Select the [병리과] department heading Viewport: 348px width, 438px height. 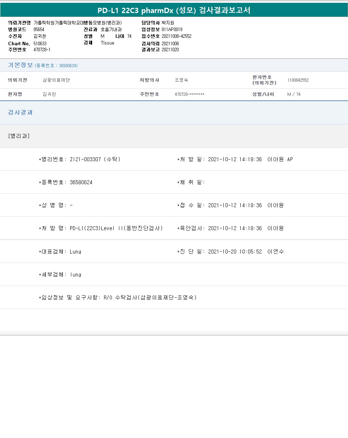coord(19,136)
